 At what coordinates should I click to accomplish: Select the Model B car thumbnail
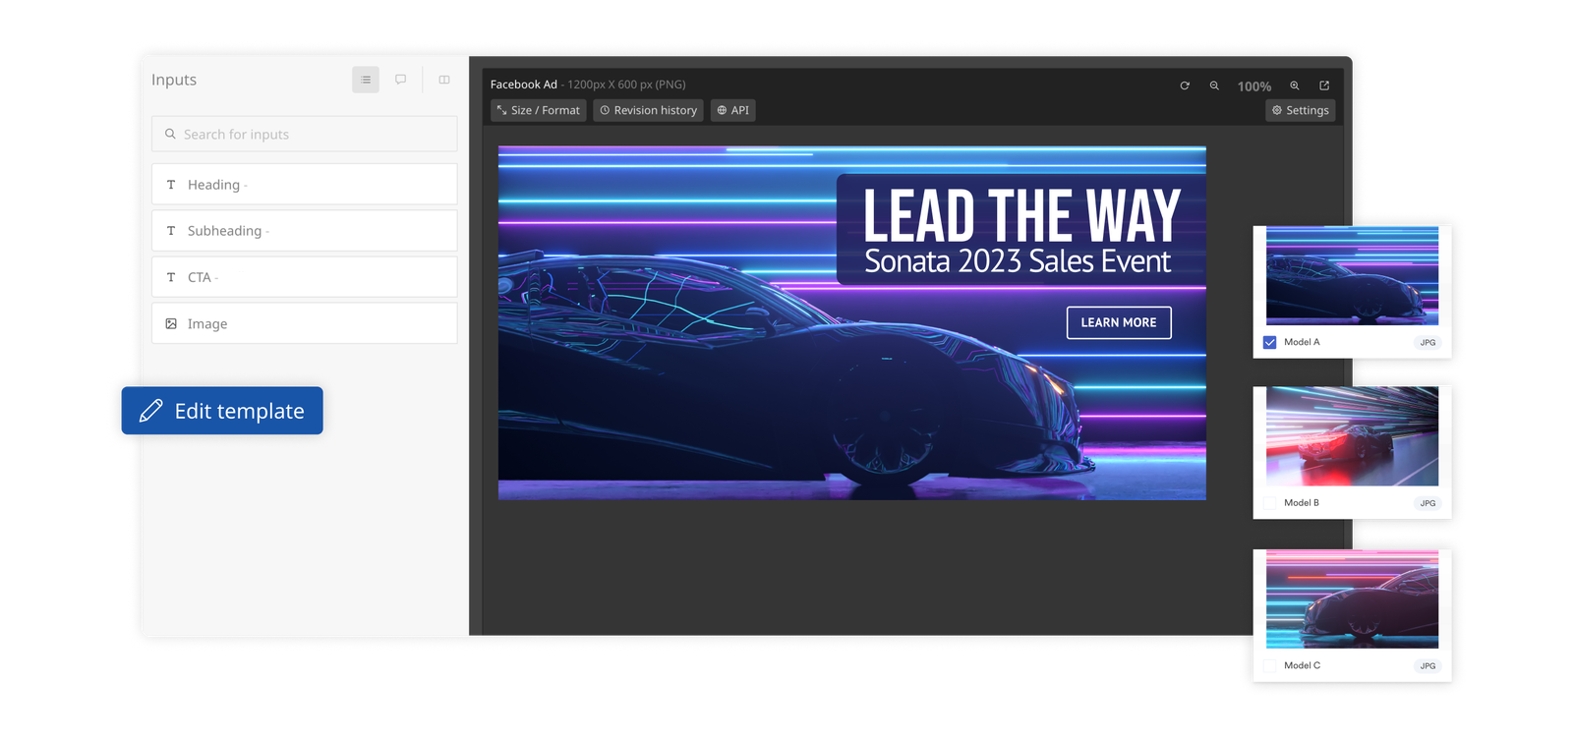(1352, 436)
